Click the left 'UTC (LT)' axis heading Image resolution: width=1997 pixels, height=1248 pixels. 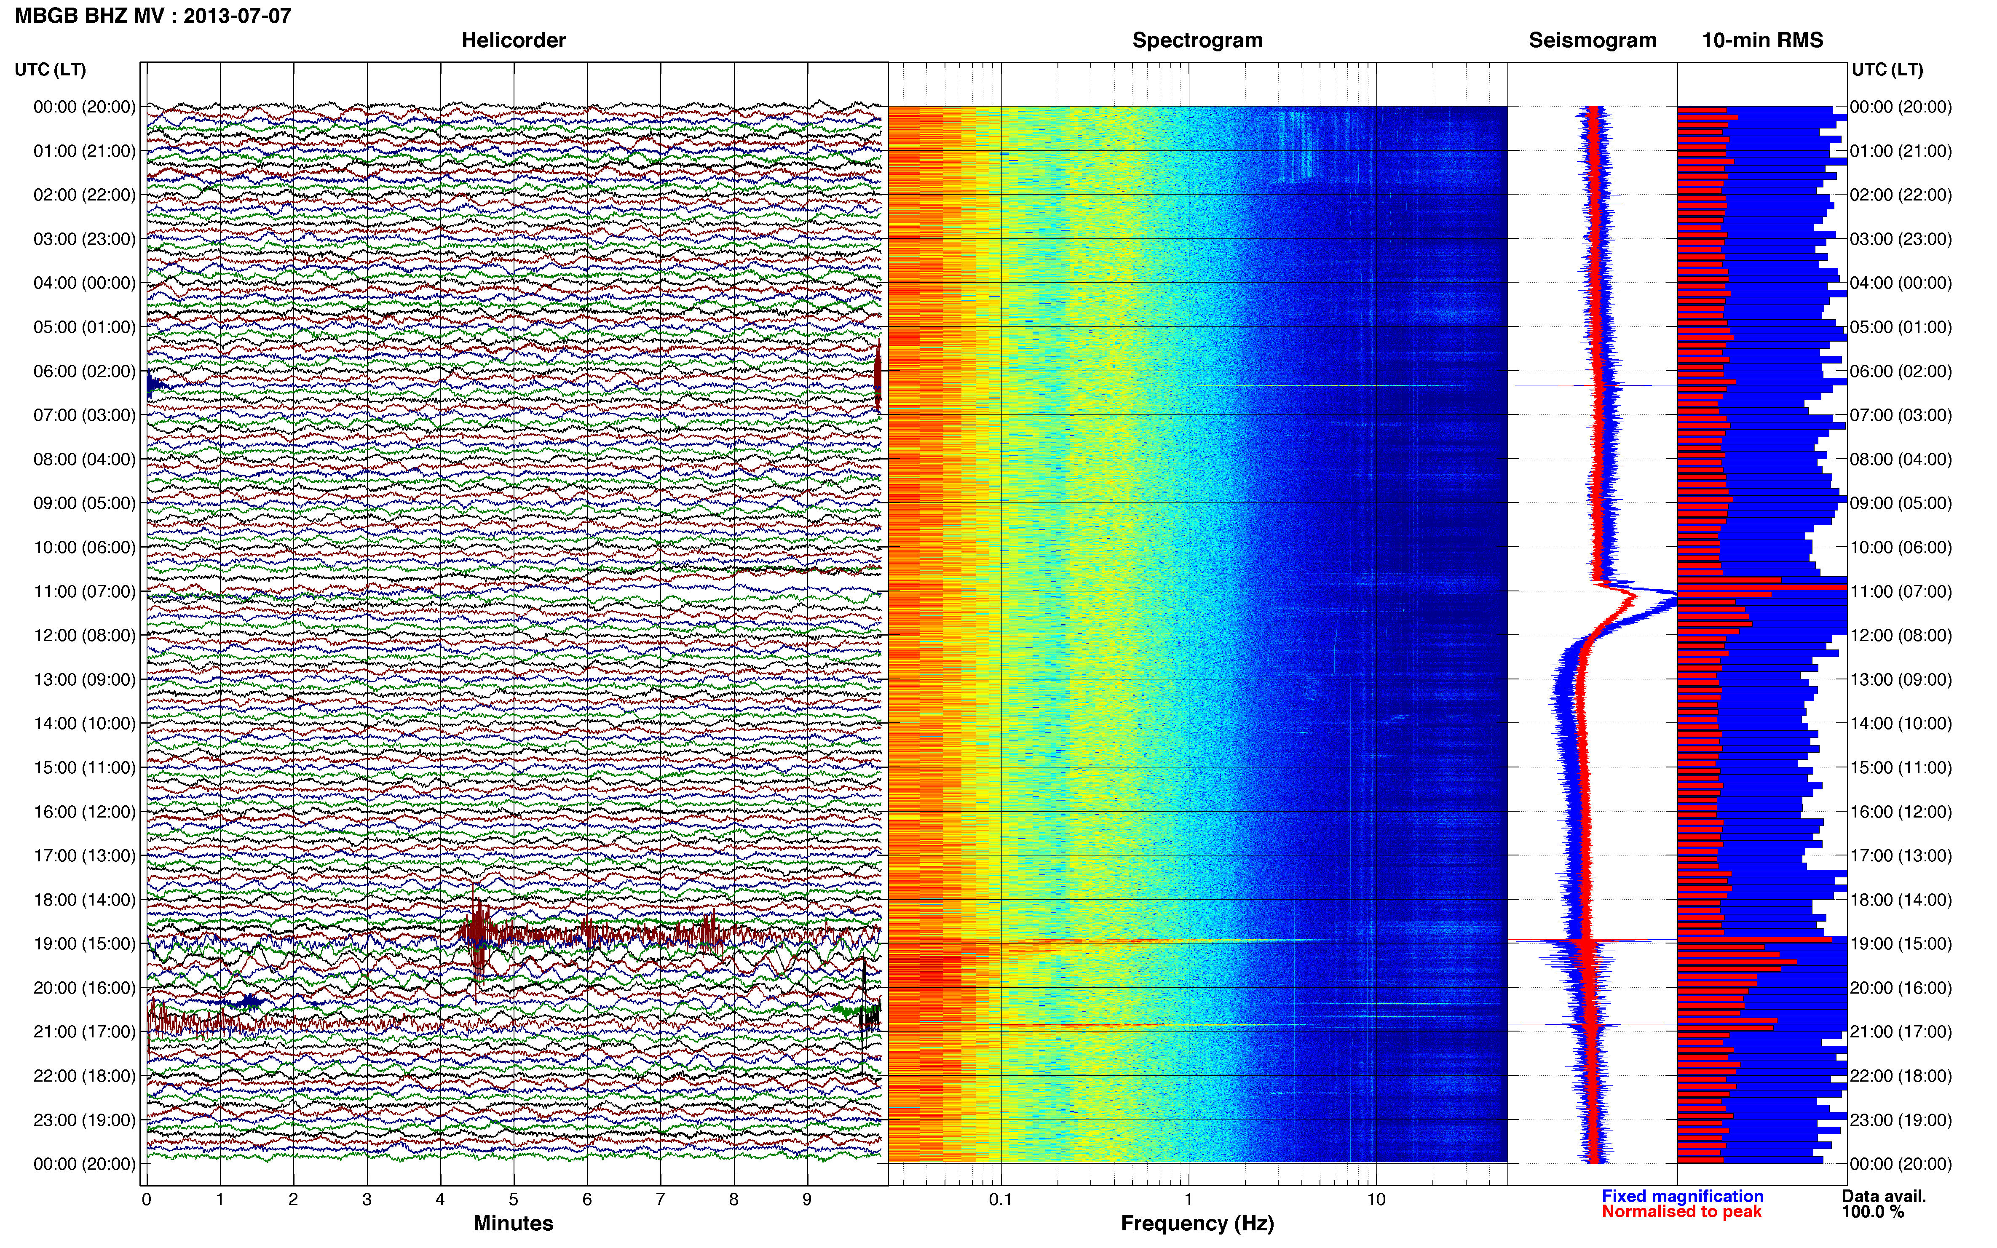point(51,69)
